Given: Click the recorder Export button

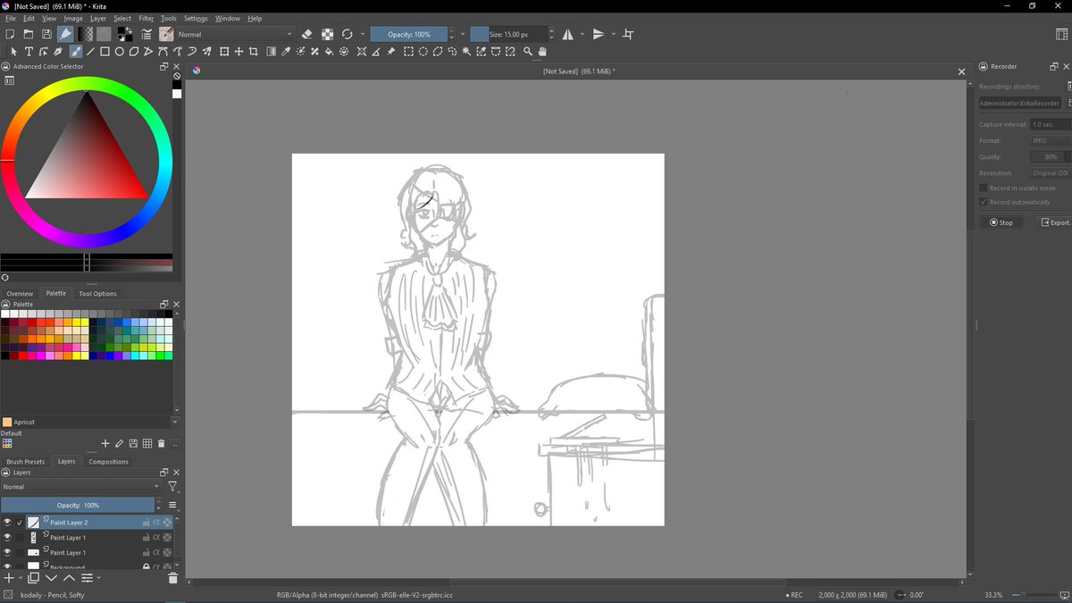Looking at the screenshot, I should pyautogui.click(x=1054, y=222).
